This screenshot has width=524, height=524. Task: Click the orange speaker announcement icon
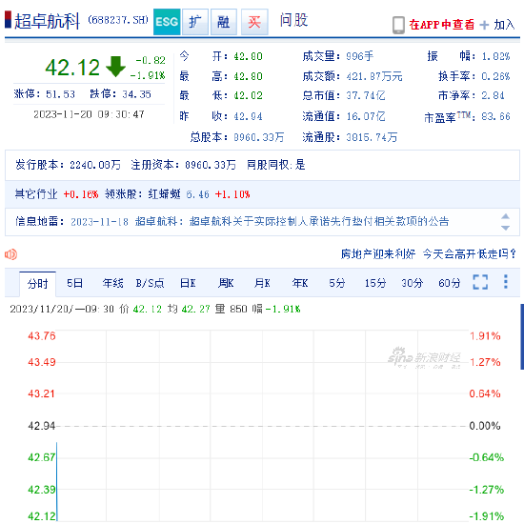click(x=10, y=254)
